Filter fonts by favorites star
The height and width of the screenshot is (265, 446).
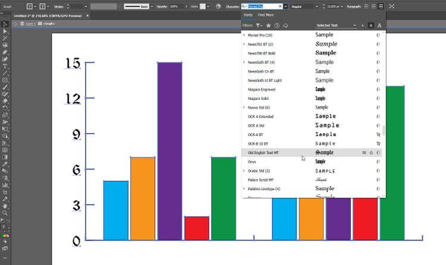[x=268, y=26]
